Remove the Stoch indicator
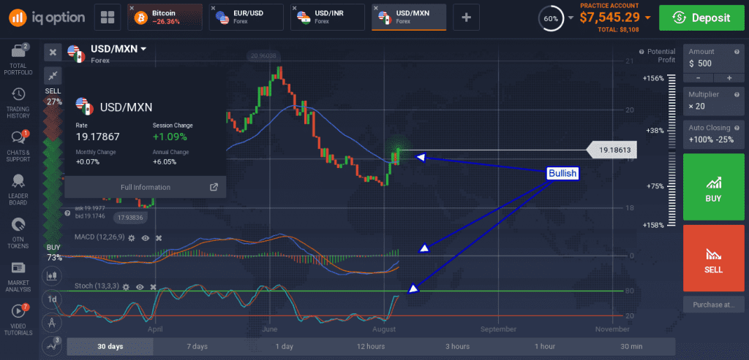The image size is (749, 360). (x=154, y=287)
